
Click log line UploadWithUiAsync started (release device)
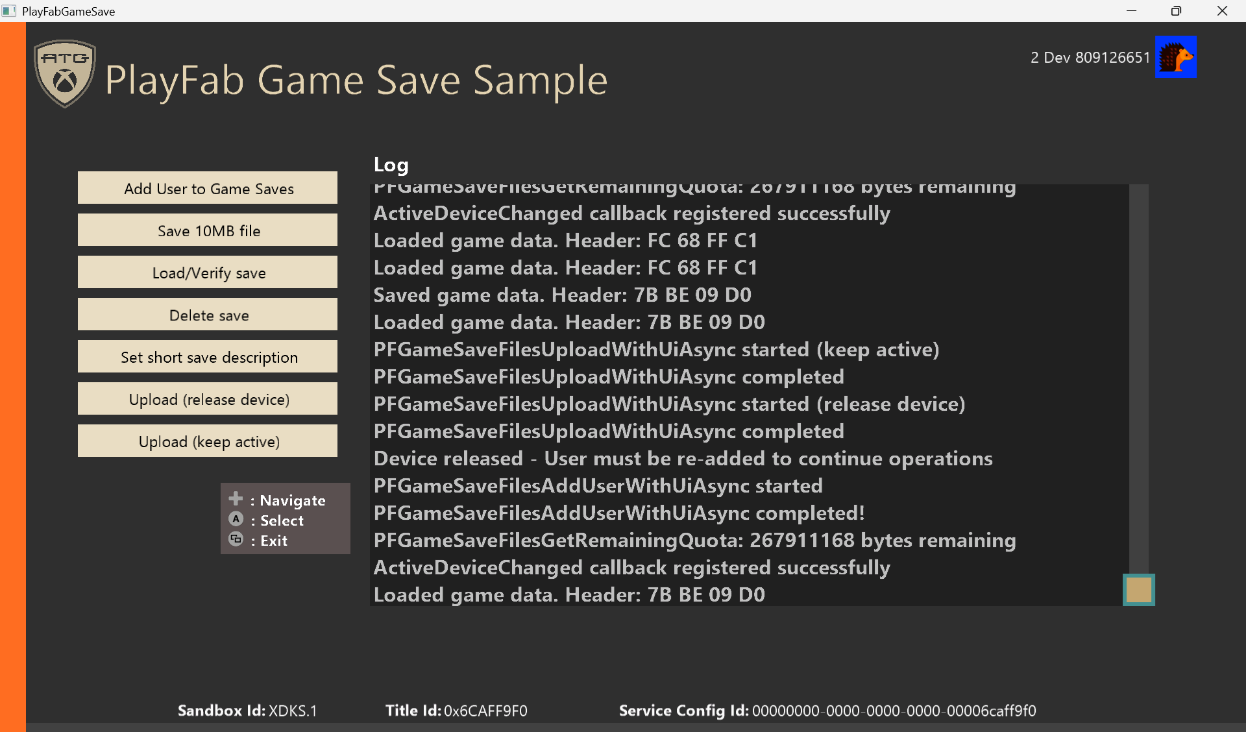click(x=669, y=404)
